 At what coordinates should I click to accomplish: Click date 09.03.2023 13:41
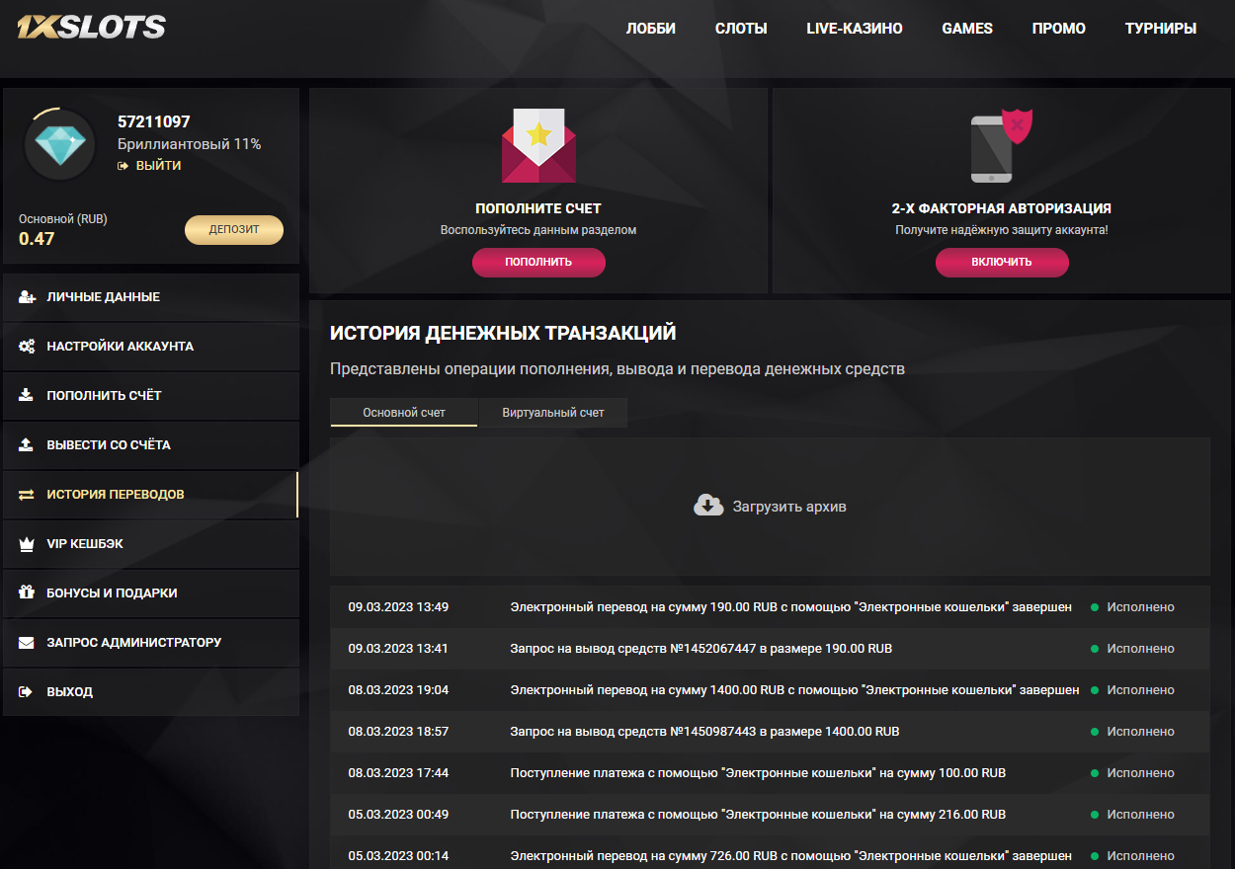tap(398, 649)
